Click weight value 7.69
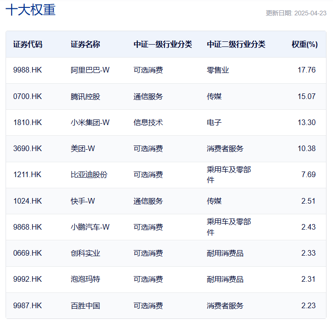 [308, 174]
